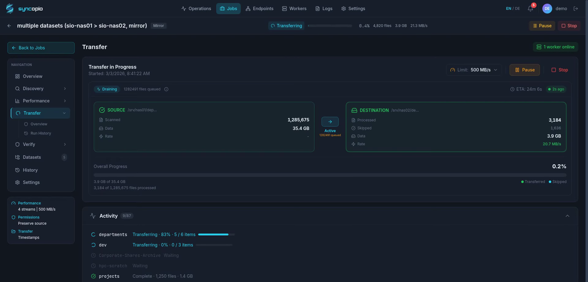Open Datasets in the navigation
The image size is (588, 282).
point(40,157)
